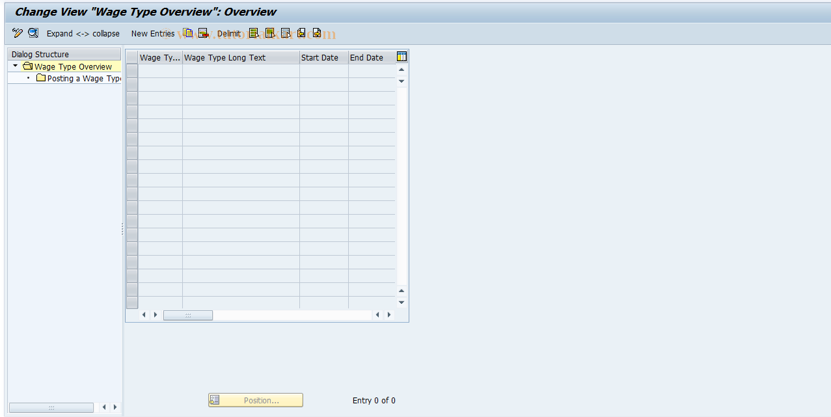Click right arrow at table's right scroller end
Screen dimensions: 831x417
389,315
